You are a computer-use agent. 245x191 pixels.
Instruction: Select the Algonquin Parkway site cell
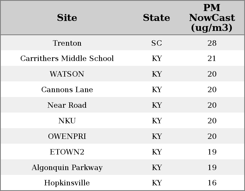[x=67, y=168]
